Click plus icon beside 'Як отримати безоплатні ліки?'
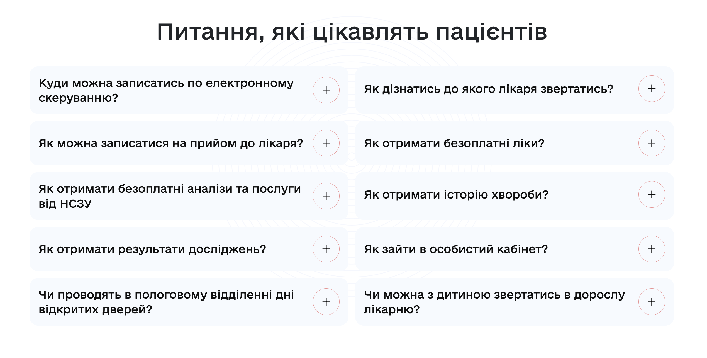707x358 pixels. click(651, 143)
